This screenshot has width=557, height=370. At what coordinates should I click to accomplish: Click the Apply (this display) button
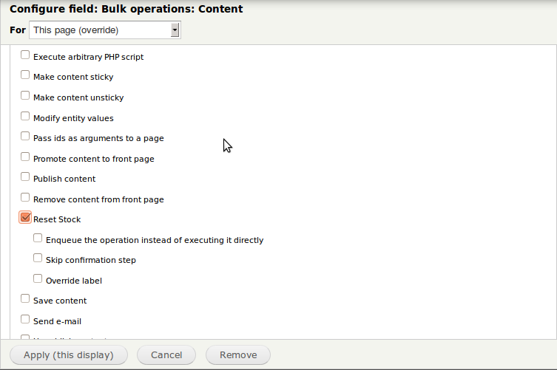(x=69, y=355)
